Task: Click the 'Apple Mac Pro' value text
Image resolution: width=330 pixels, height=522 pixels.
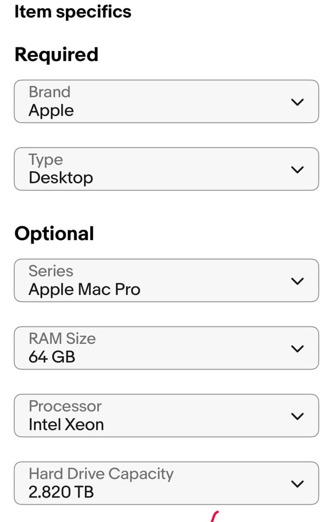Action: click(85, 290)
